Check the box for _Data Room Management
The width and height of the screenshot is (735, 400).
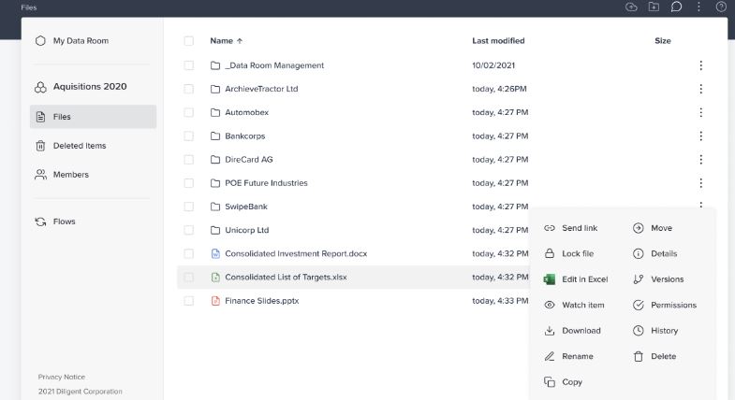[188, 65]
